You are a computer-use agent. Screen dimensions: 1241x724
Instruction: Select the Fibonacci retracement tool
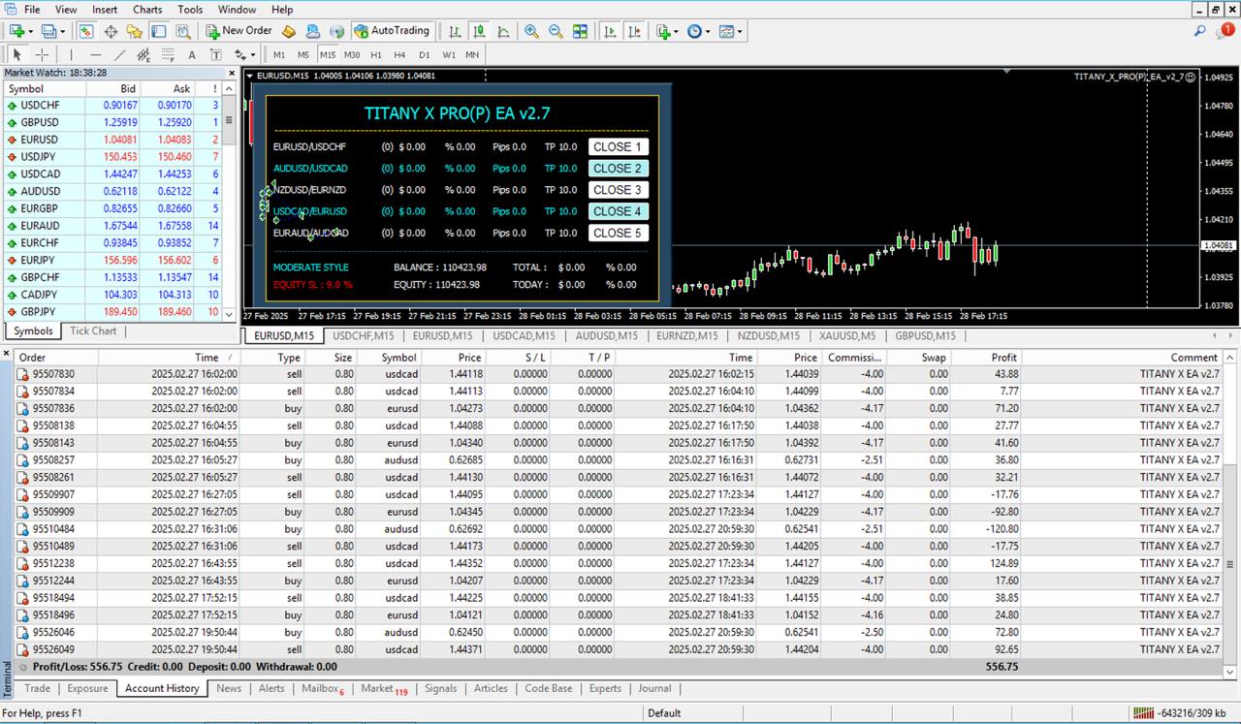(x=167, y=54)
